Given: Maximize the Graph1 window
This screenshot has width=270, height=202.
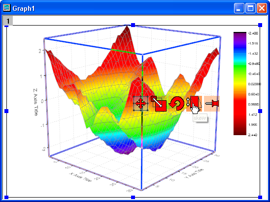Looking at the screenshot, I should point(250,8).
